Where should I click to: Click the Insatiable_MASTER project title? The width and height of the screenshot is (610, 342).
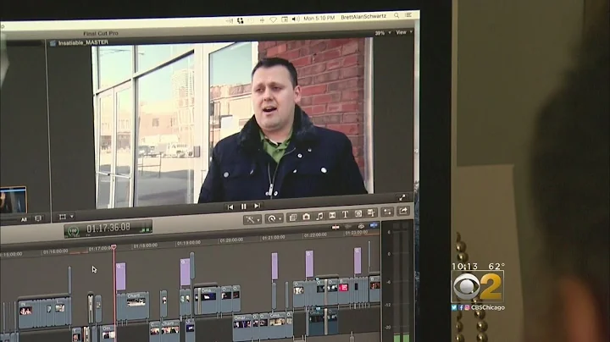click(83, 42)
